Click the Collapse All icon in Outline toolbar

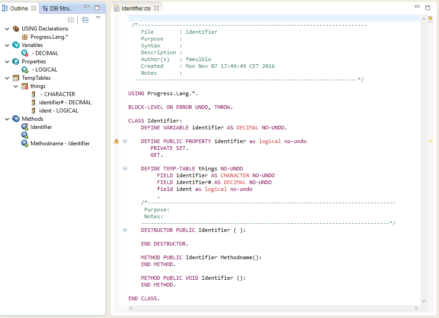point(85,20)
